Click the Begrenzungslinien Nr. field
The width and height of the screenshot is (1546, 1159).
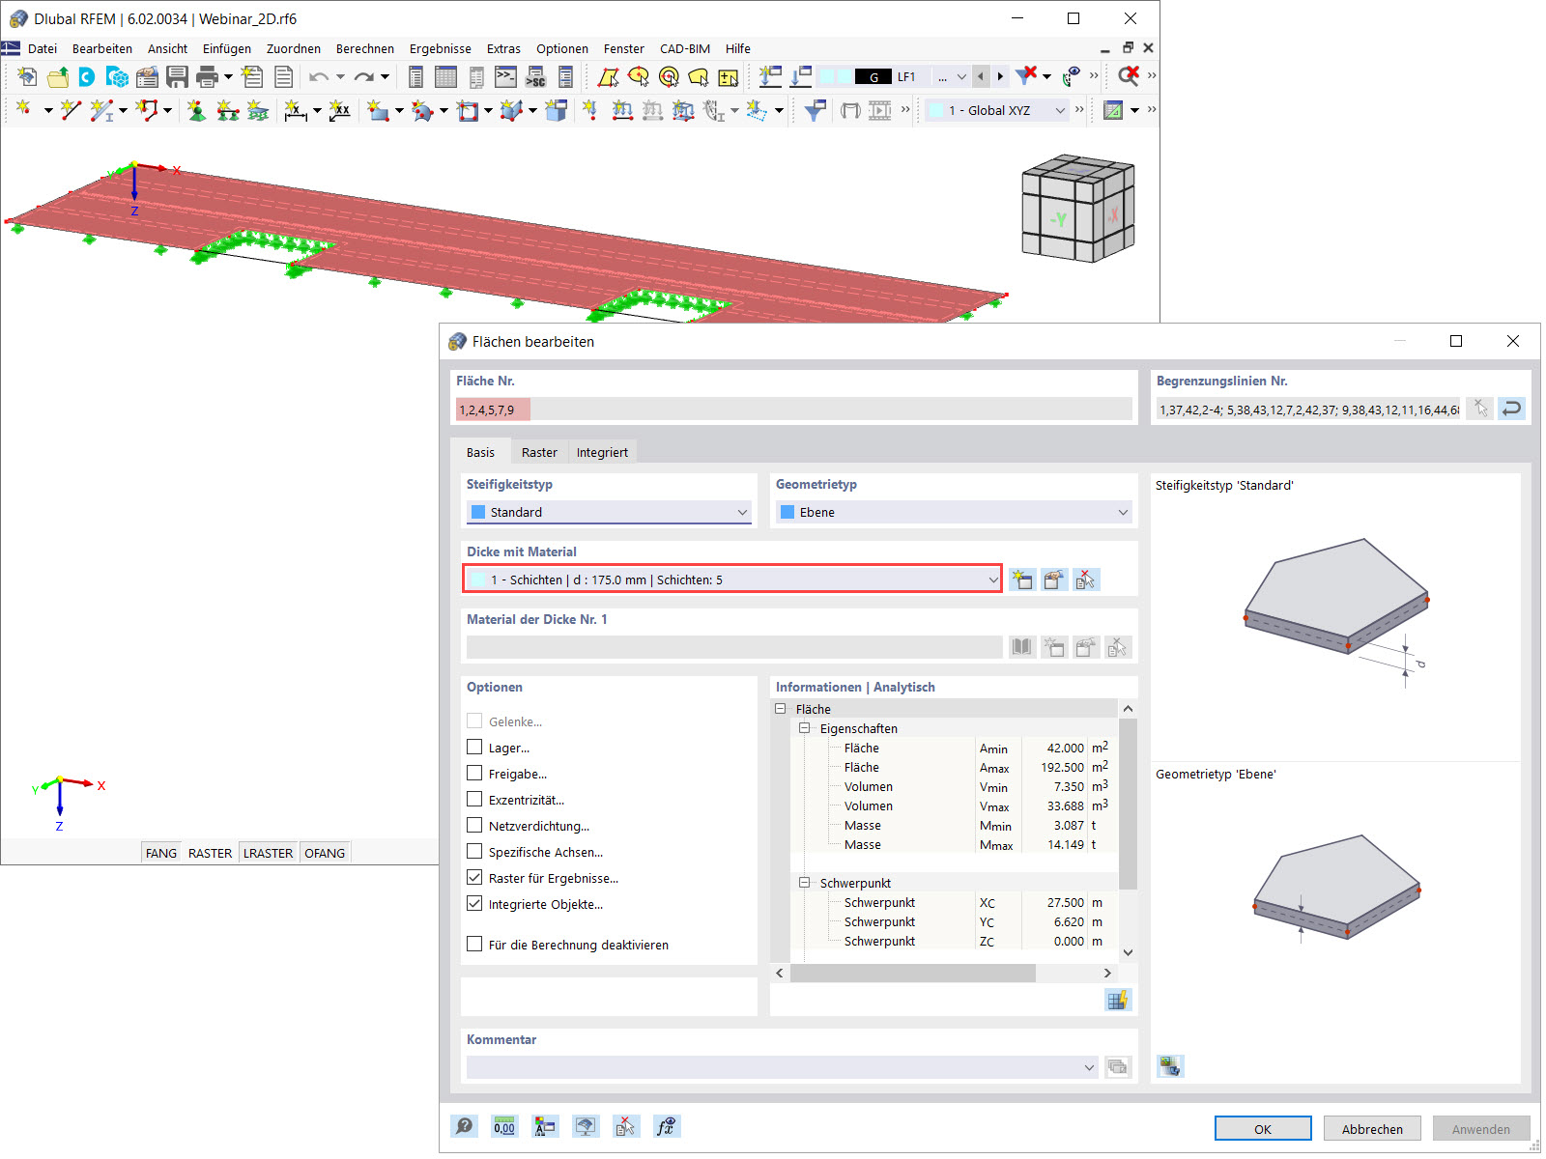(x=1309, y=410)
